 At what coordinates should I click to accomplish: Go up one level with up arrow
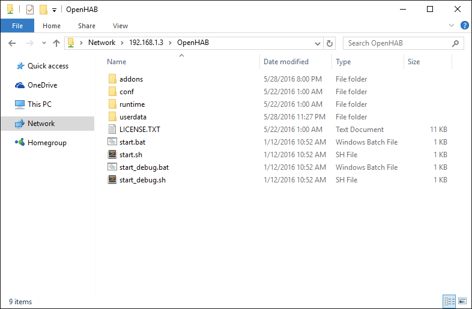pos(56,43)
